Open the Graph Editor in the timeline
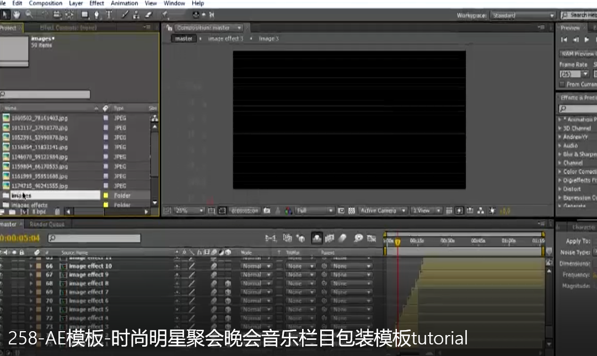Viewport: 597px width, 356px height. click(372, 238)
